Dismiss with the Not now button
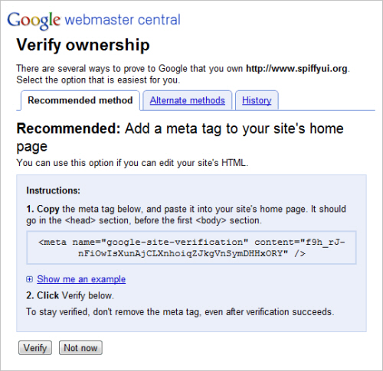 (80, 348)
